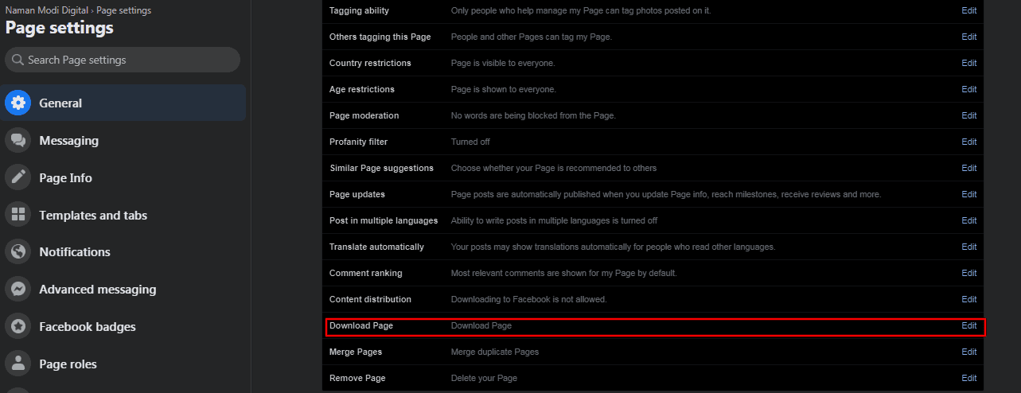This screenshot has width=1021, height=393.
Task: Select the Content distribution row label
Action: pyautogui.click(x=370, y=299)
